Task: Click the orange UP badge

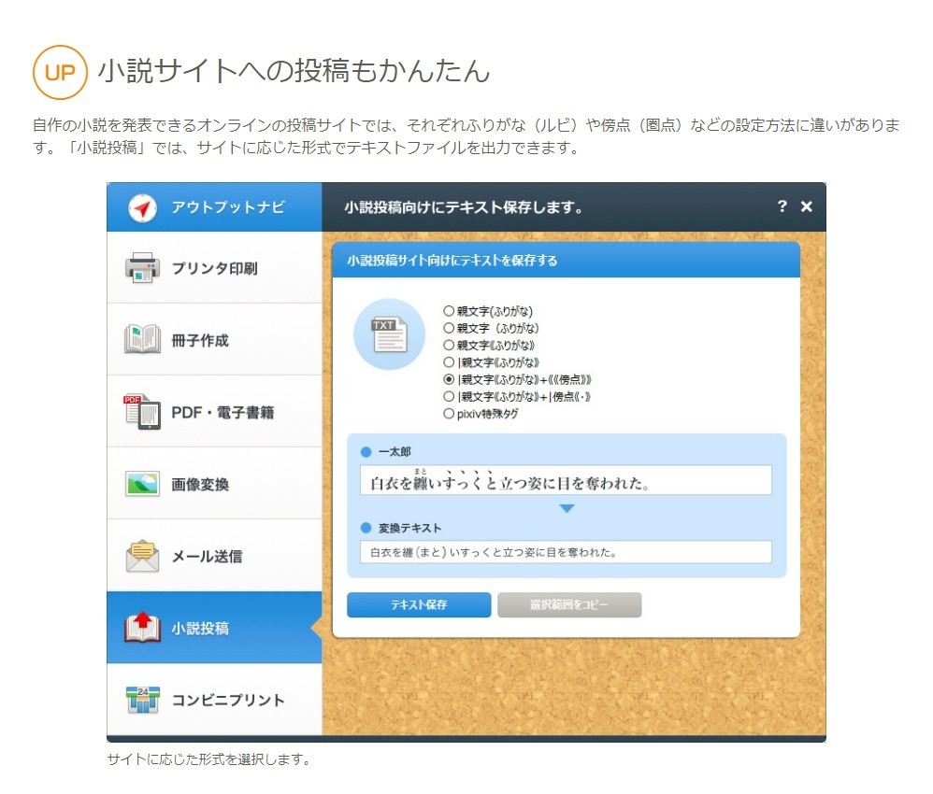Action: (x=60, y=73)
